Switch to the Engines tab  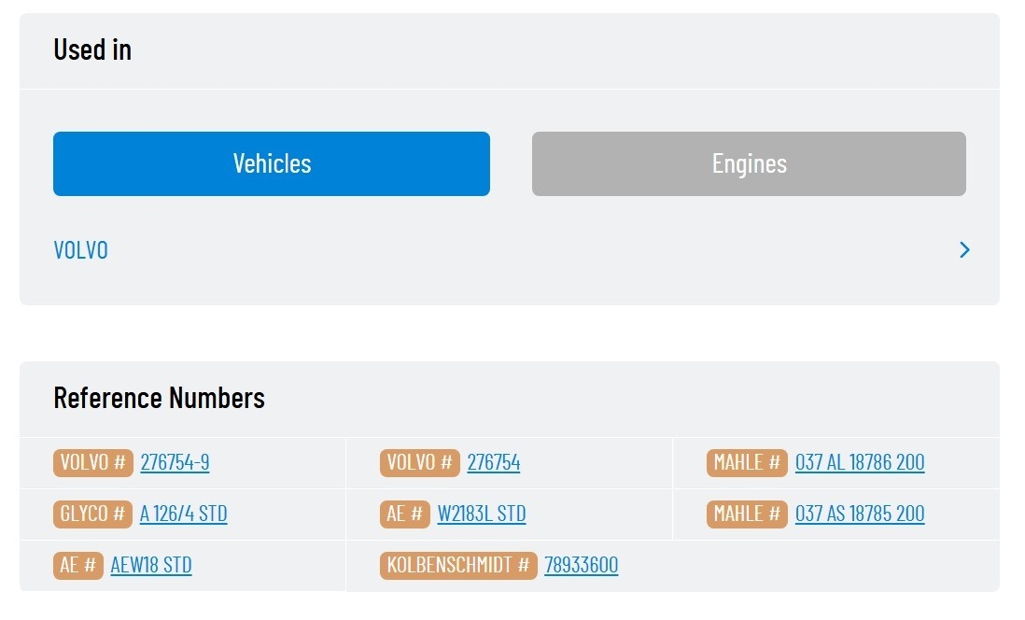click(749, 163)
